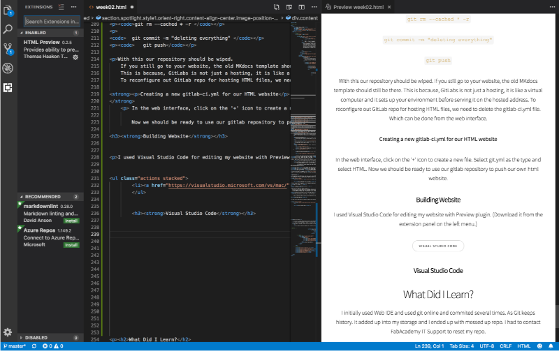The image size is (559, 354).
Task: Switch to the Preview week02.html tab
Action: tap(358, 7)
